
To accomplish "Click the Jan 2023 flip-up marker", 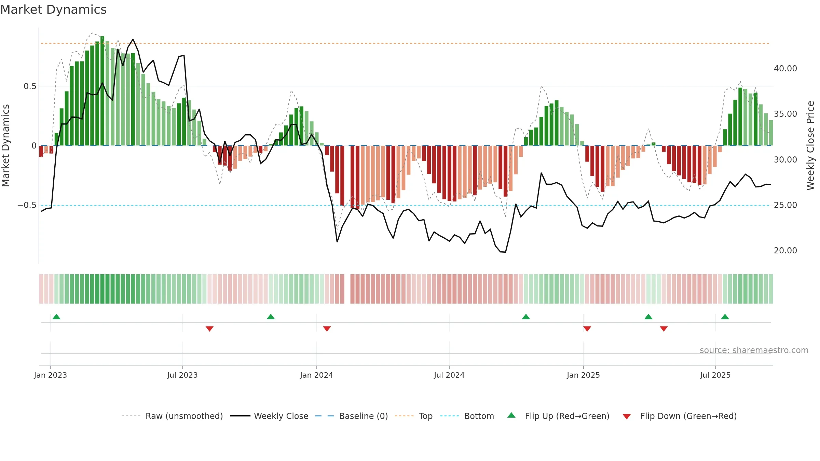I will click(56, 317).
